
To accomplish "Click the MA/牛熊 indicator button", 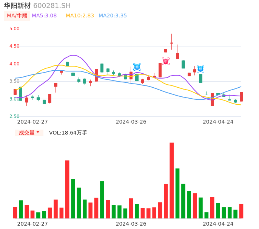I will point(17,16).
